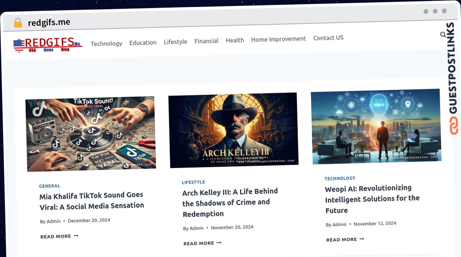Click the redgifs.me URL in address bar
Viewport: 461px width, 257px height.
49,22
